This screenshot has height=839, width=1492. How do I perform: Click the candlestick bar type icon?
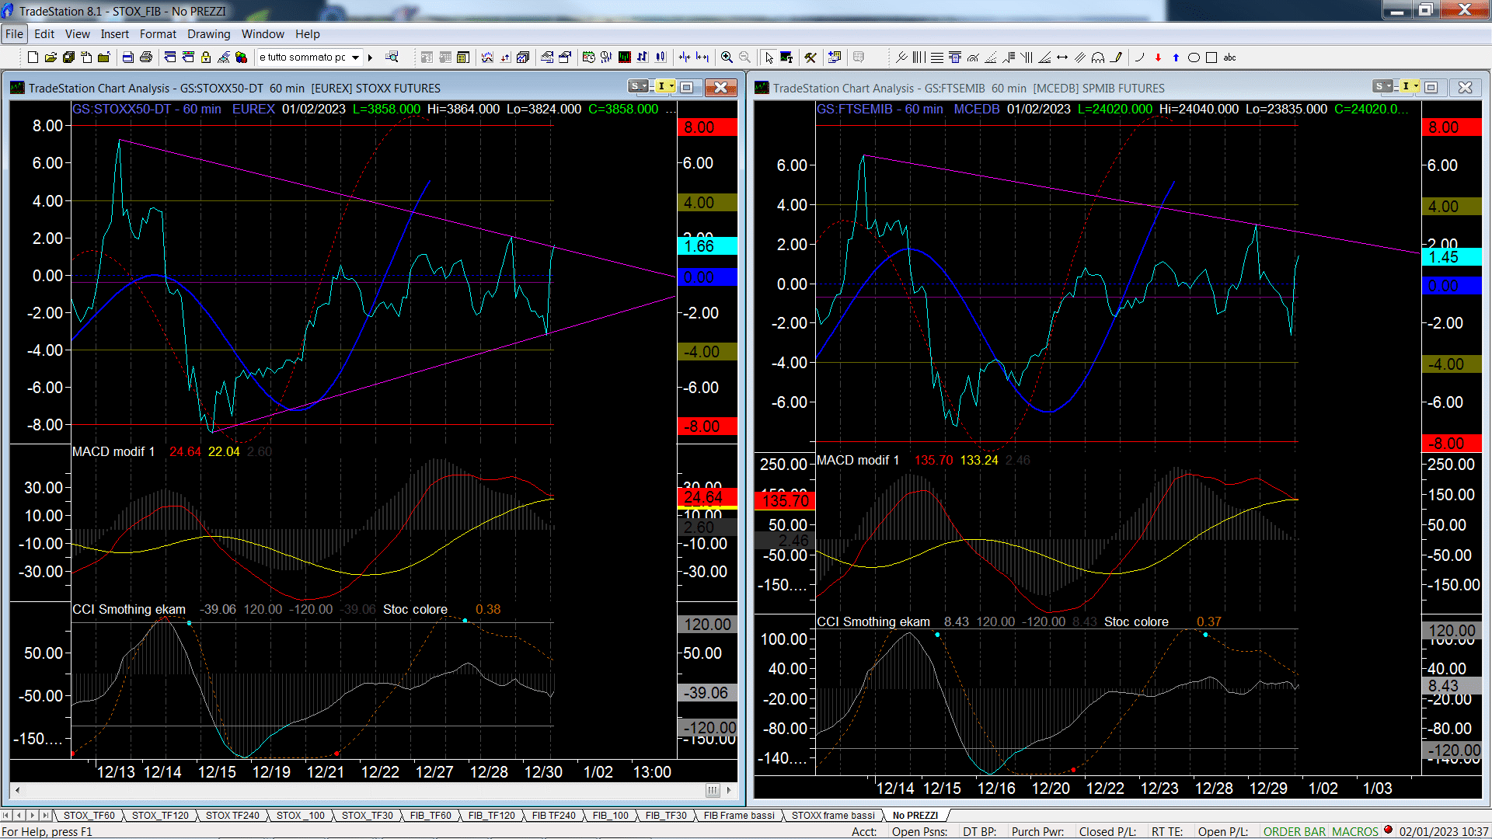661,57
